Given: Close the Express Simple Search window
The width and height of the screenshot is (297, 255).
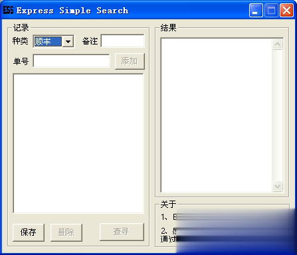Looking at the screenshot, I should [x=286, y=10].
